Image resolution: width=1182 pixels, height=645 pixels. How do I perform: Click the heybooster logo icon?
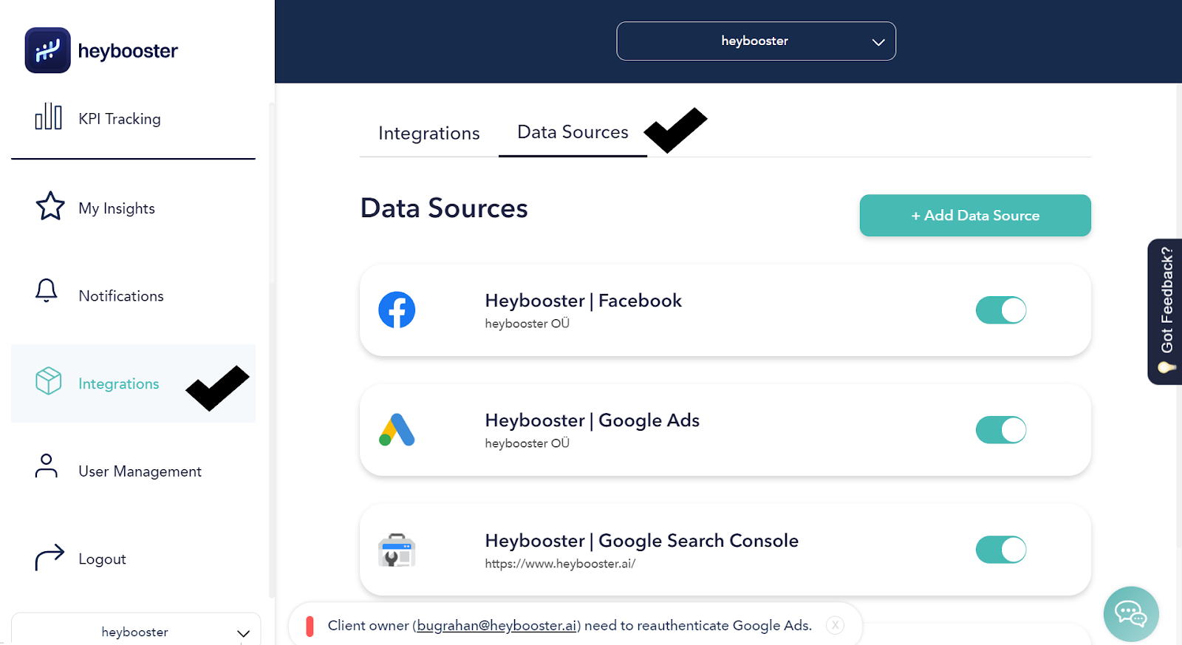tap(47, 50)
